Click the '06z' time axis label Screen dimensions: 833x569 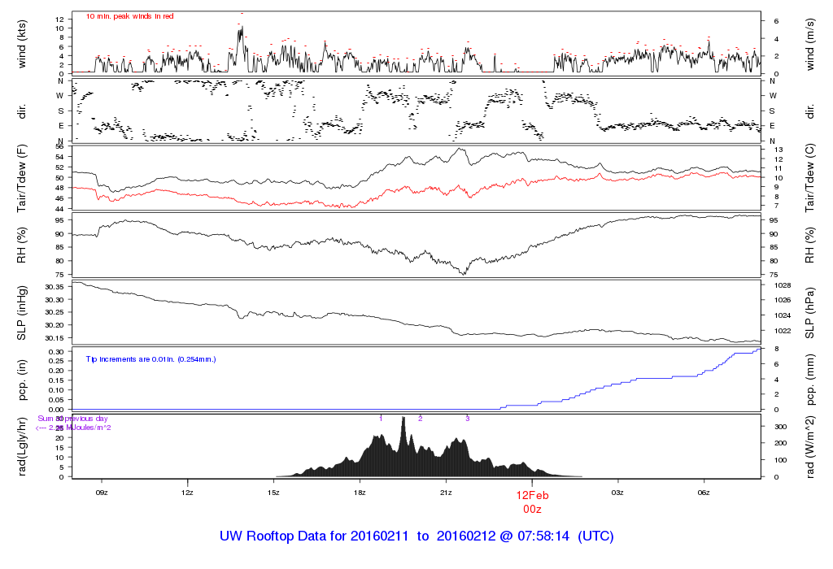[x=704, y=493]
